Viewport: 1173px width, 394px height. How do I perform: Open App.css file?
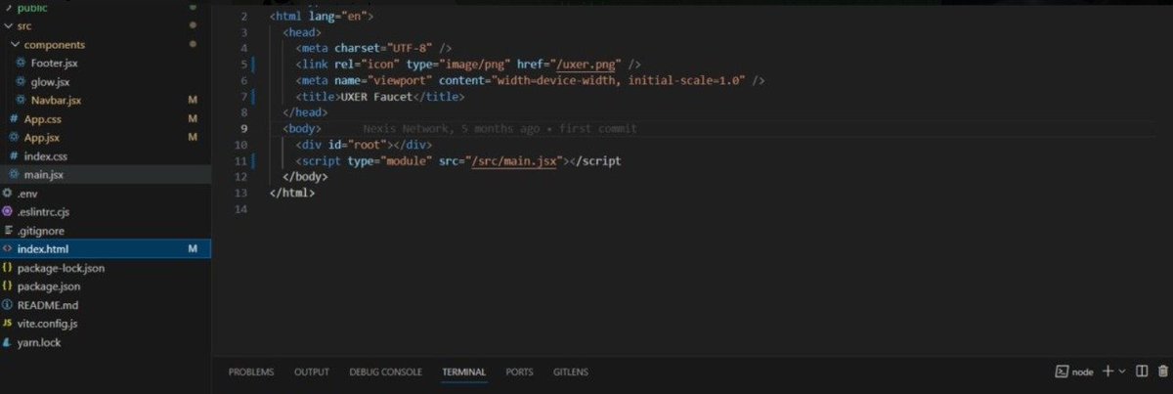coord(106,118)
